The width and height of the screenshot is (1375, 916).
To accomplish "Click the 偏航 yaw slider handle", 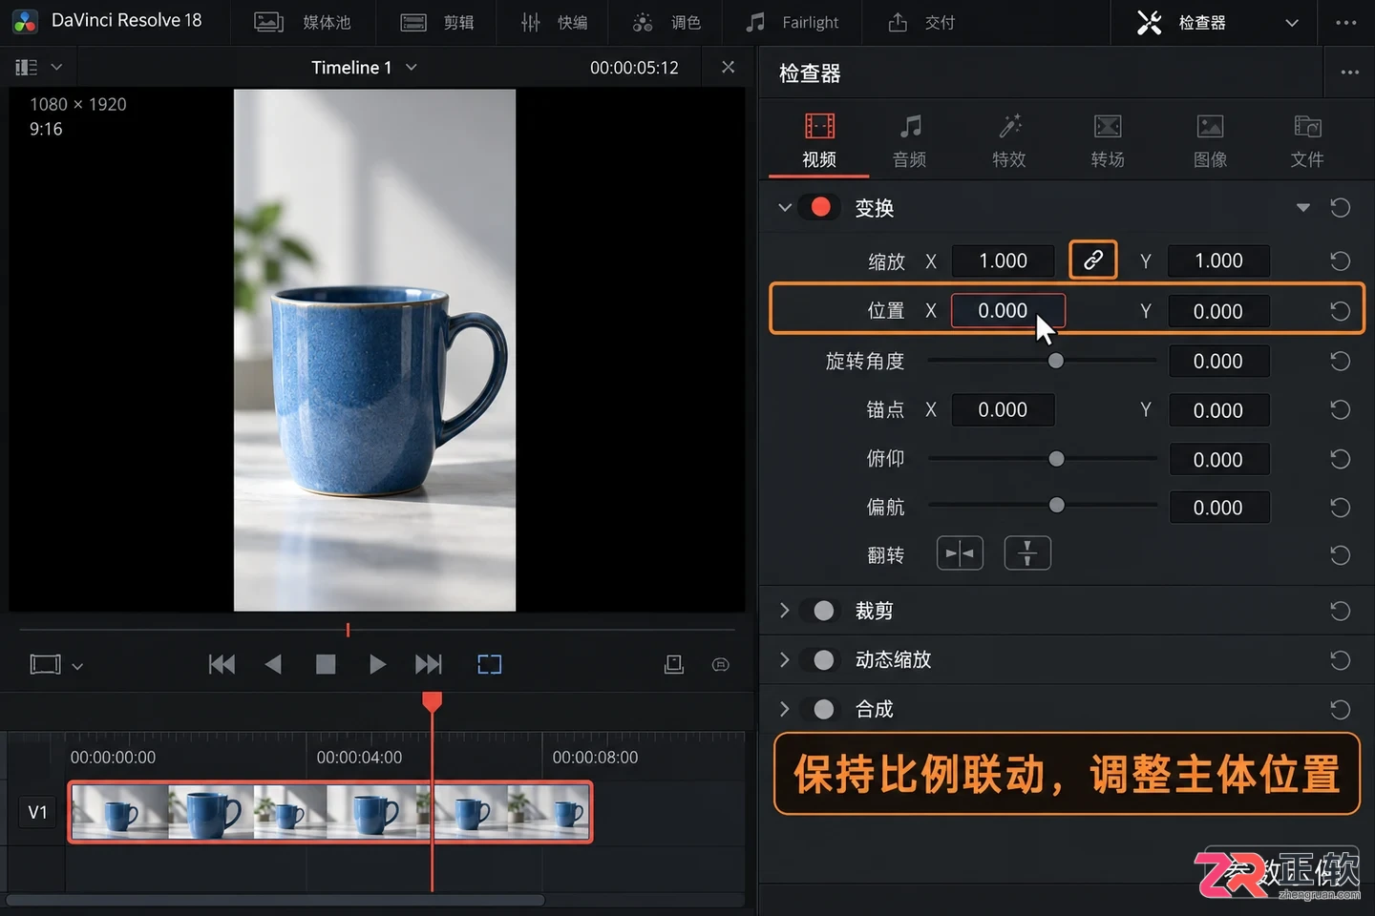I will pyautogui.click(x=1056, y=505).
